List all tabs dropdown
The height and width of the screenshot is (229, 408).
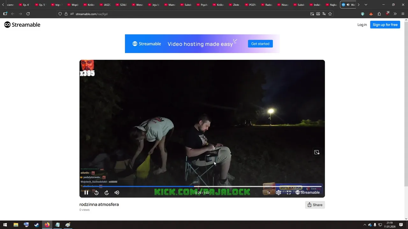pyautogui.click(x=366, y=5)
